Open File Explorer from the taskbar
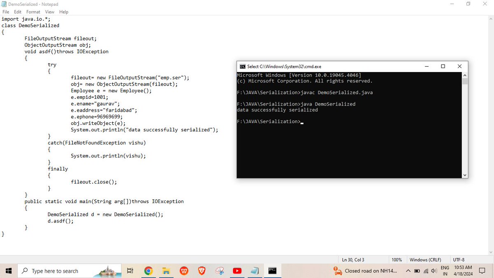494x278 pixels. [x=166, y=271]
